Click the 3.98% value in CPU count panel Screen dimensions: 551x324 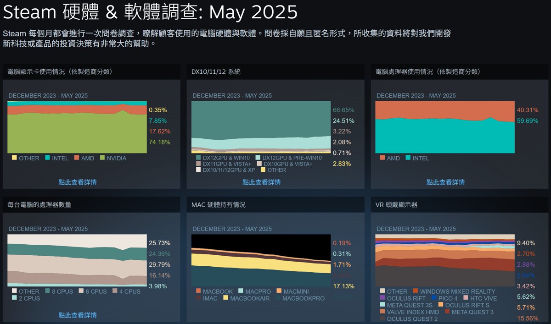tap(157, 286)
